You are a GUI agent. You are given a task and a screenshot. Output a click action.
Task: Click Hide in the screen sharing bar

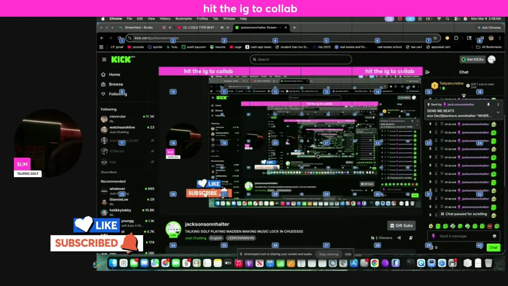[348, 254]
